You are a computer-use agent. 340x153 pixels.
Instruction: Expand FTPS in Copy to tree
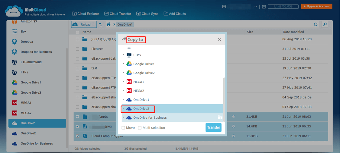pyautogui.click(x=123, y=55)
